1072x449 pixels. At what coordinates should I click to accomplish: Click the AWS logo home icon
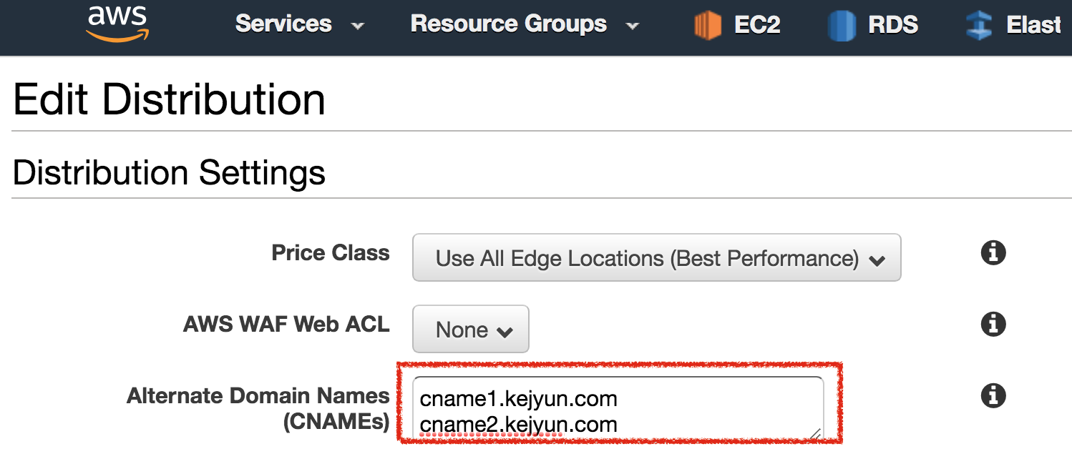[118, 24]
